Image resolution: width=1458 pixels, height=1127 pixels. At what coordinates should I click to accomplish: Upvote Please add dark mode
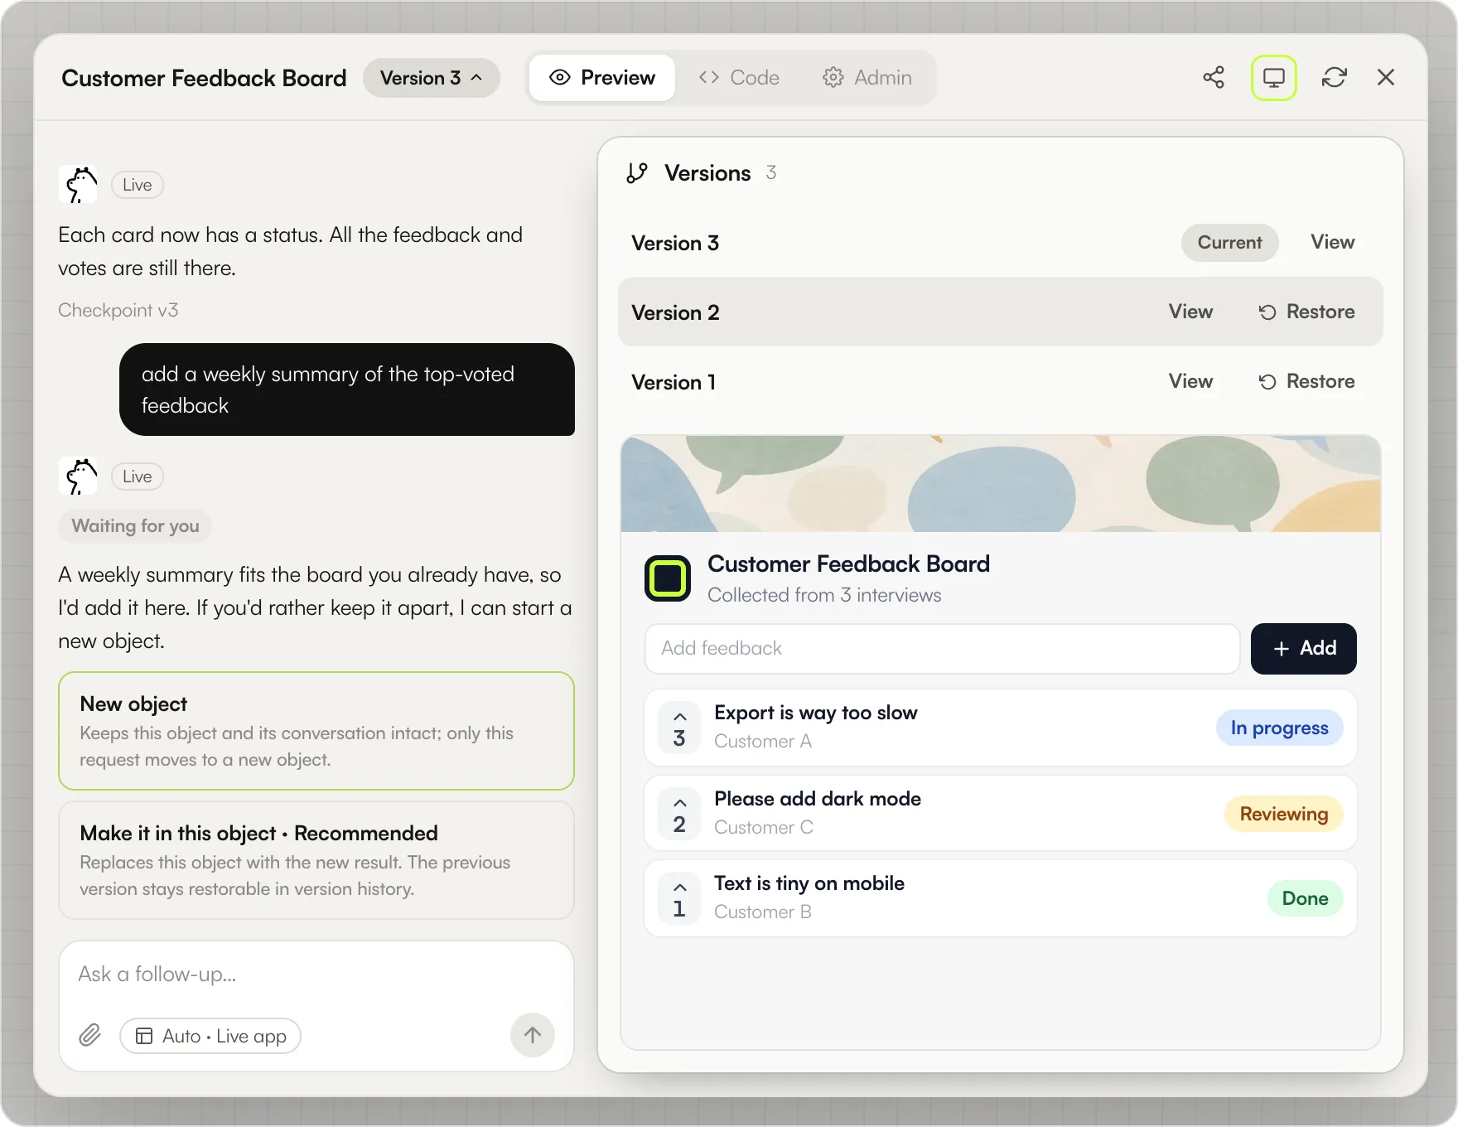pyautogui.click(x=679, y=813)
